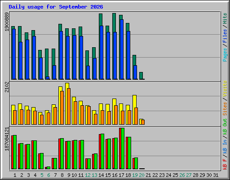Click the 1900889 top axis value
Screen dimensions: 230x180
7,22
